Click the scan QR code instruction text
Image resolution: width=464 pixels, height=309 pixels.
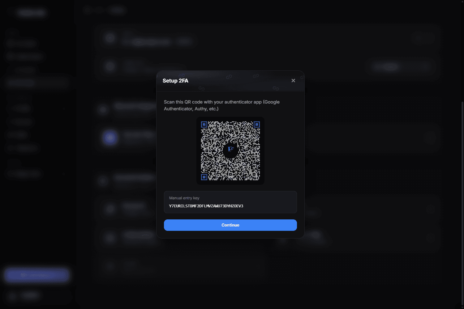(x=222, y=105)
